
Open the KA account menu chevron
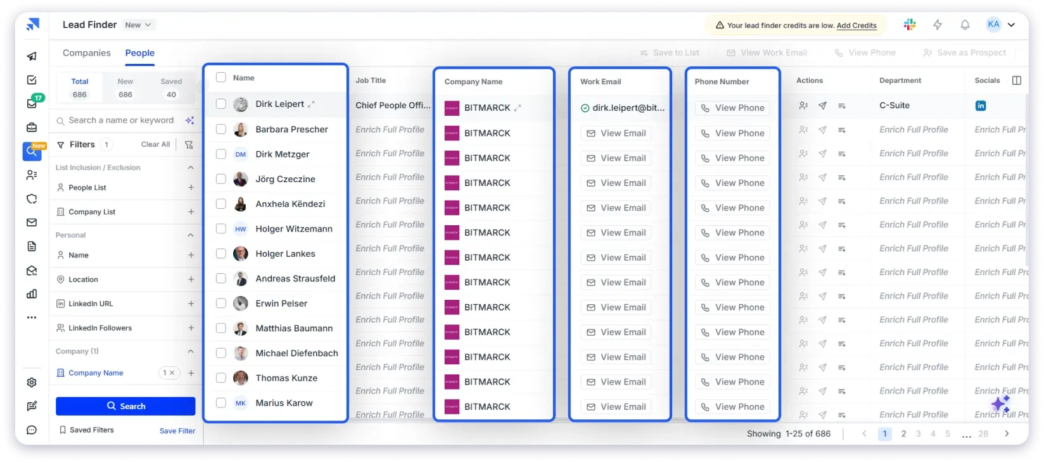(1011, 25)
